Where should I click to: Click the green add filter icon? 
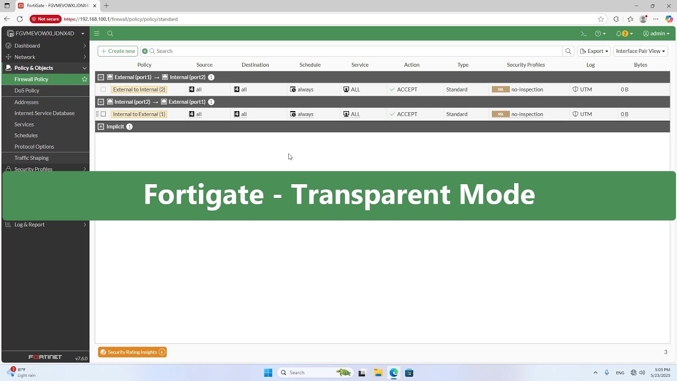click(145, 51)
